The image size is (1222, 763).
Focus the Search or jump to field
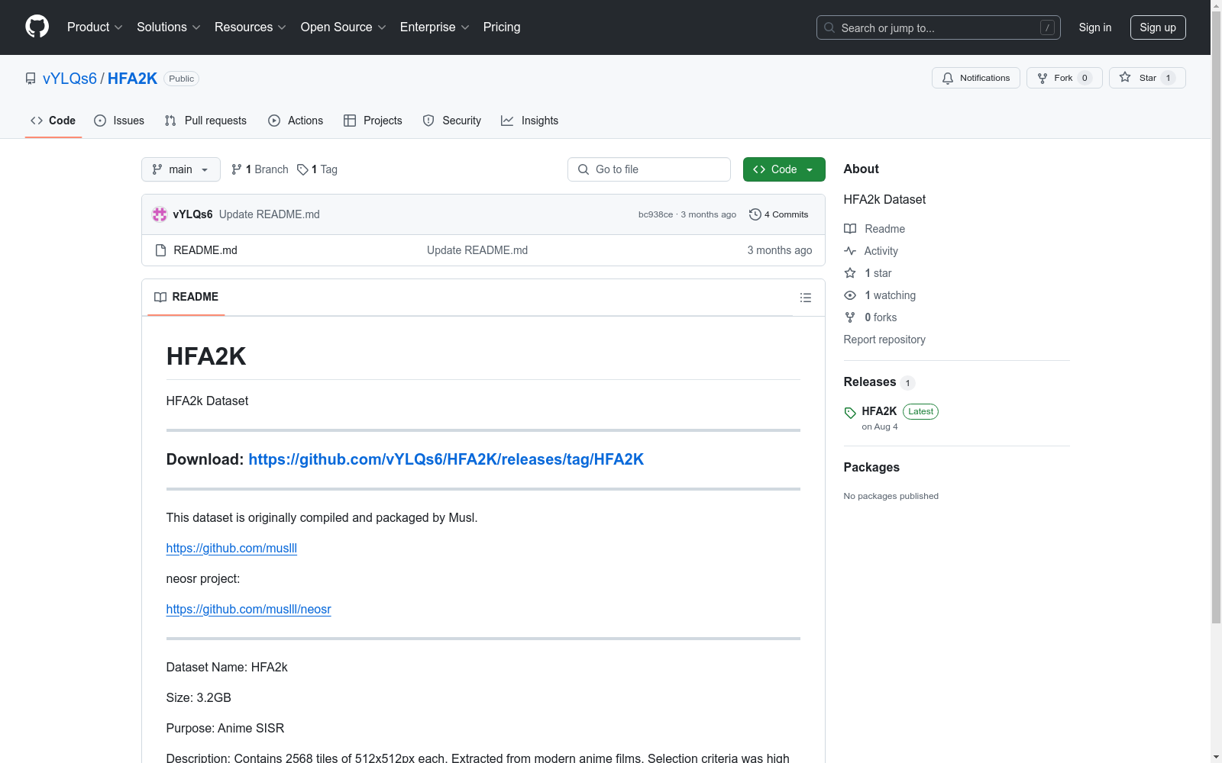pyautogui.click(x=939, y=27)
